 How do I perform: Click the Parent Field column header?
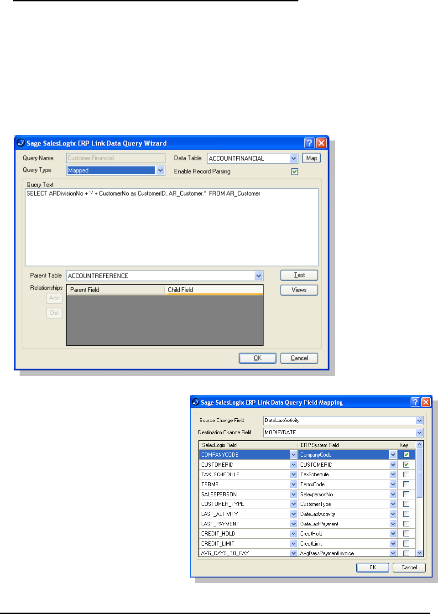pyautogui.click(x=116, y=290)
